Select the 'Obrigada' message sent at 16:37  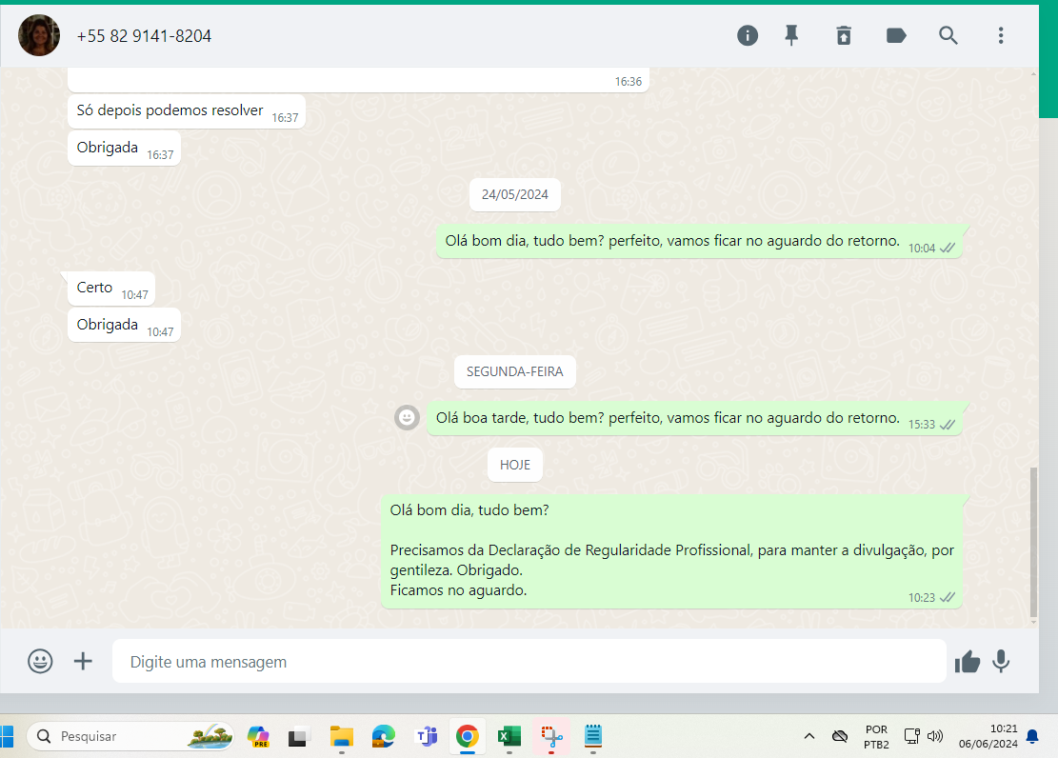point(124,148)
